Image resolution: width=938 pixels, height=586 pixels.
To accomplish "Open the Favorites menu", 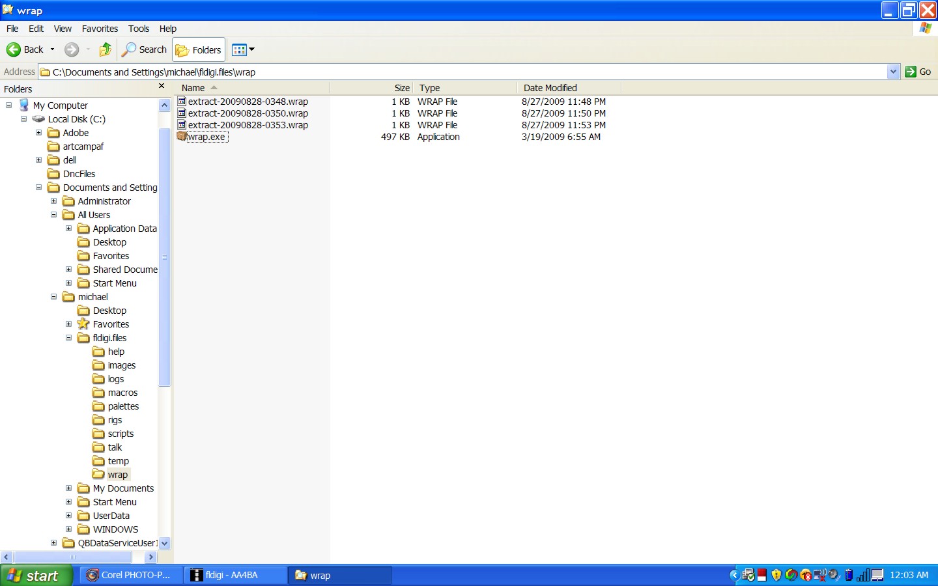I will coord(100,29).
